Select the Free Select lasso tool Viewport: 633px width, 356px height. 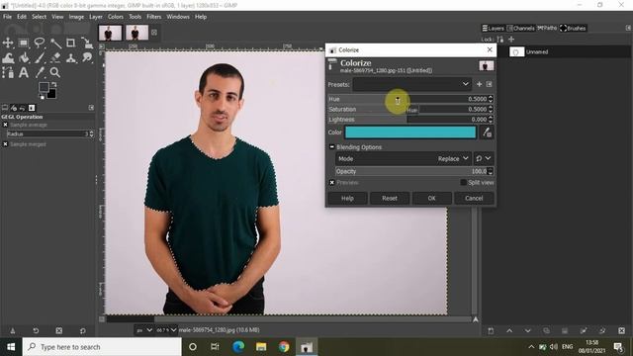point(40,43)
